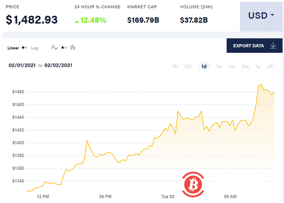Click the download arrow icon in Export Data

273,45
